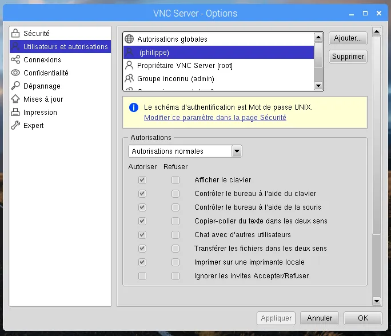391x336 pixels.
Task: Click the main panel scroll up arrow
Action: tap(377, 31)
